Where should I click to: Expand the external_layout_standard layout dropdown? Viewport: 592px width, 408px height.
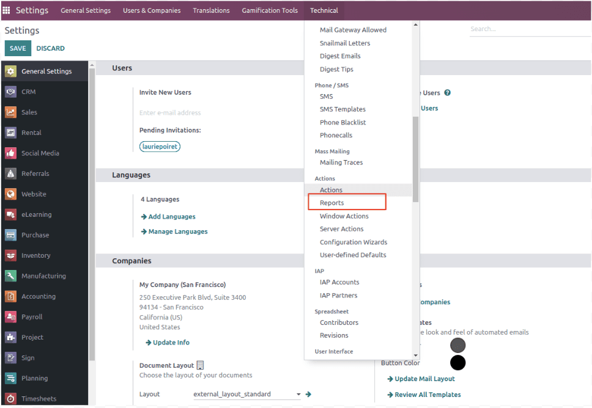pyautogui.click(x=298, y=394)
